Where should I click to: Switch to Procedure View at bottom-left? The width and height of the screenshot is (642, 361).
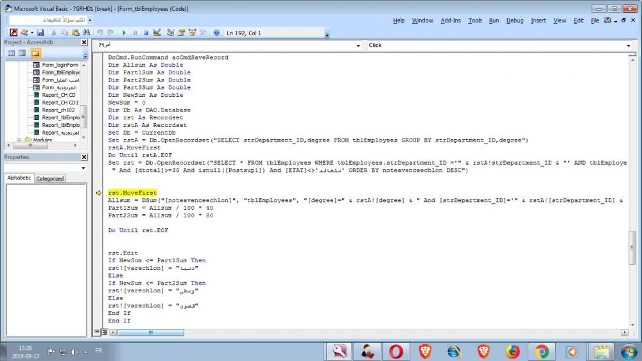click(x=98, y=332)
